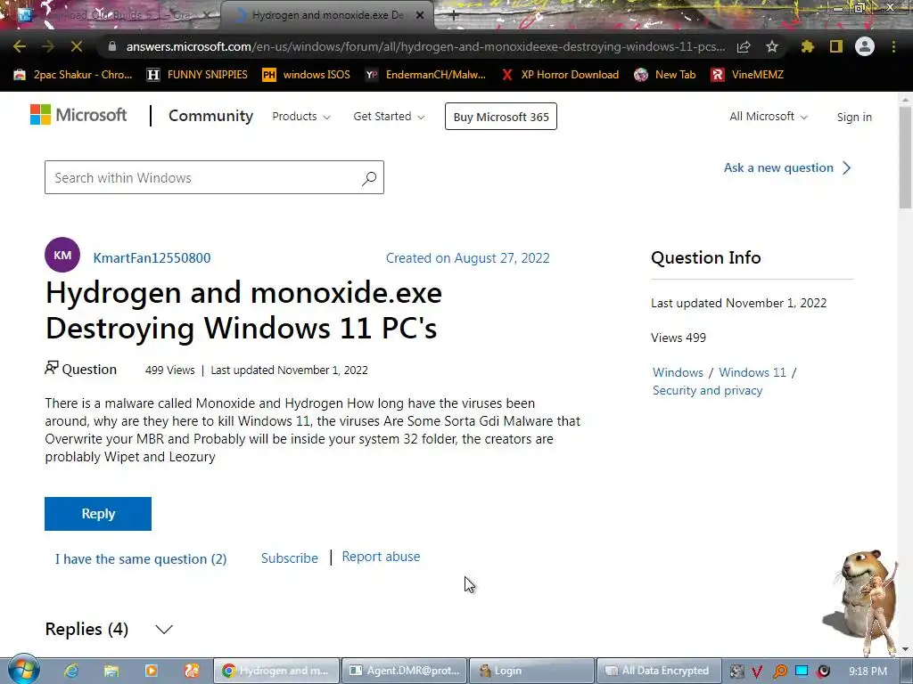Screen dimensions: 913x684
Task: Click Report abuse link
Action: point(381,557)
